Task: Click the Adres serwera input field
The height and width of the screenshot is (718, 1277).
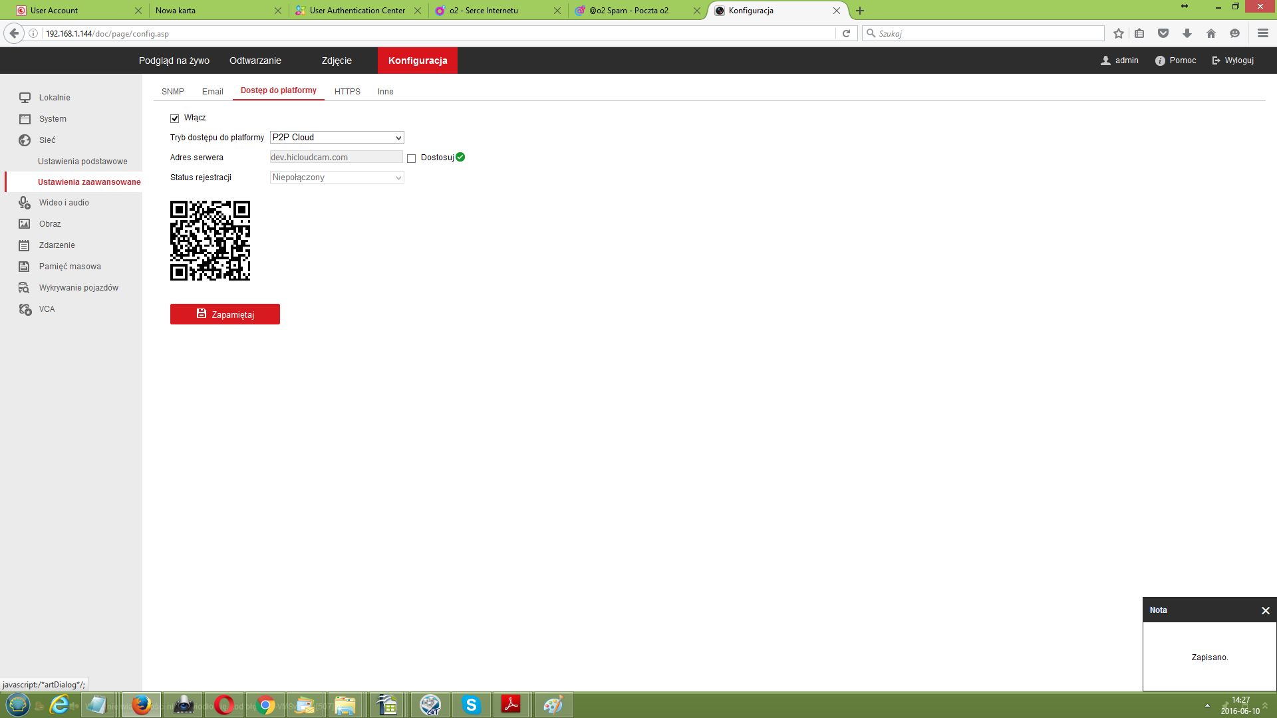Action: click(336, 158)
